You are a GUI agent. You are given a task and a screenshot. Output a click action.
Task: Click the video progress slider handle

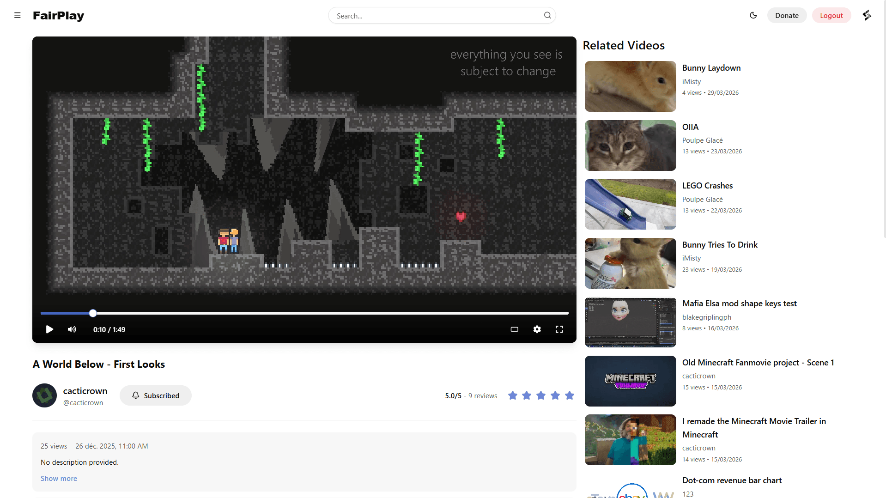pyautogui.click(x=93, y=313)
